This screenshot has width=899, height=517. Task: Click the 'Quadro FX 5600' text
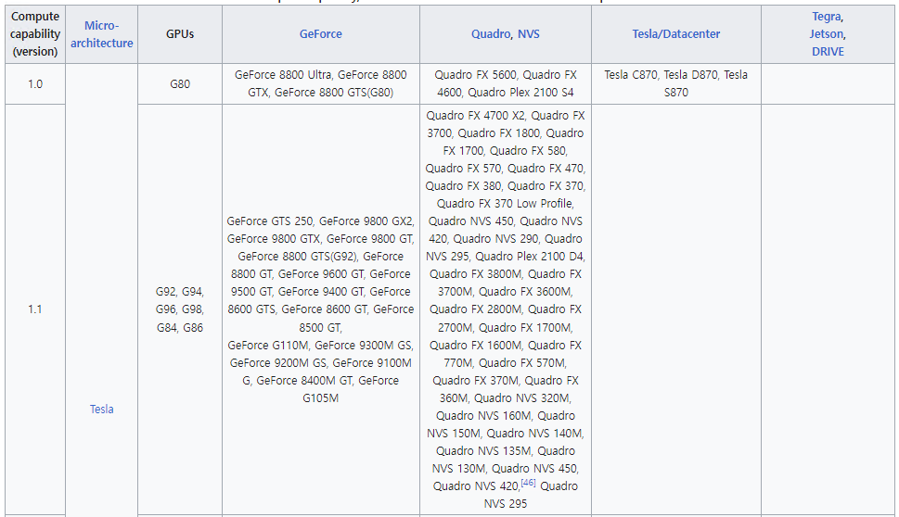pyautogui.click(x=475, y=75)
